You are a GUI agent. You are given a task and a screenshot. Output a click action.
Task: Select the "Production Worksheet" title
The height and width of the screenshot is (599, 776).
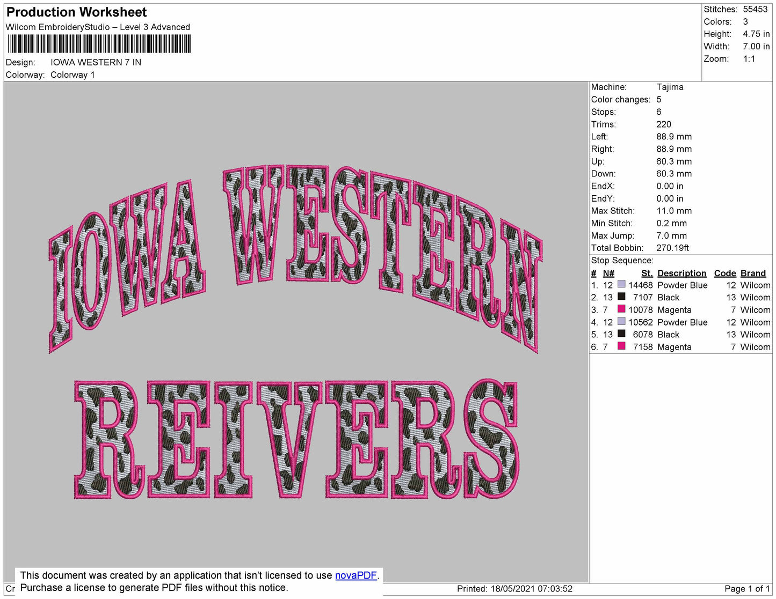[76, 12]
